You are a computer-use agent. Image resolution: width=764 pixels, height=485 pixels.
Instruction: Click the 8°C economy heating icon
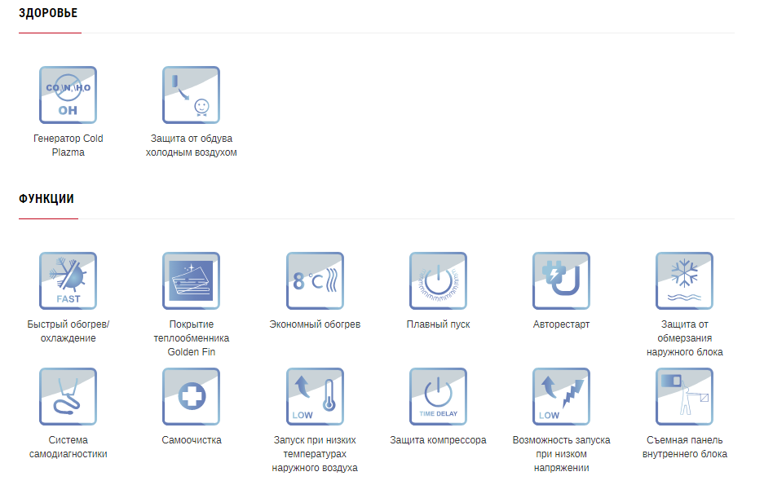[315, 280]
